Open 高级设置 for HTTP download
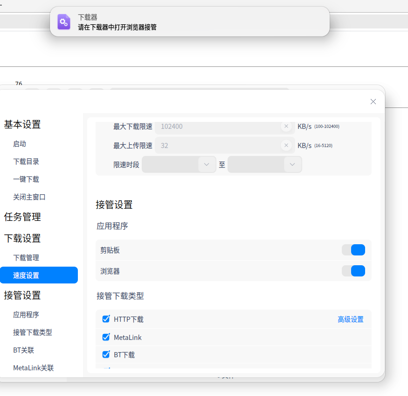 [350, 319]
